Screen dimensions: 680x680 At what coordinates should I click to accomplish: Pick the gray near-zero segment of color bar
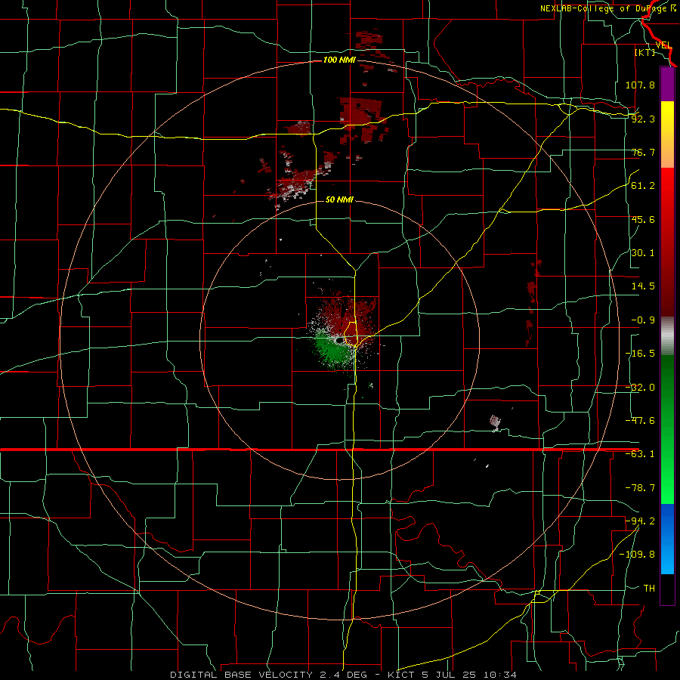[667, 336]
